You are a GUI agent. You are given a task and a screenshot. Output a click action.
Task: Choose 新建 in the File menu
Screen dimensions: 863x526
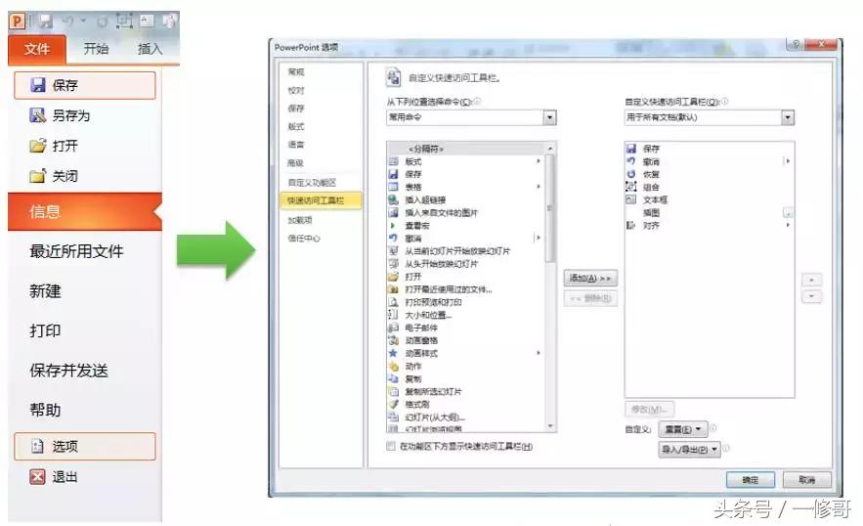45,291
